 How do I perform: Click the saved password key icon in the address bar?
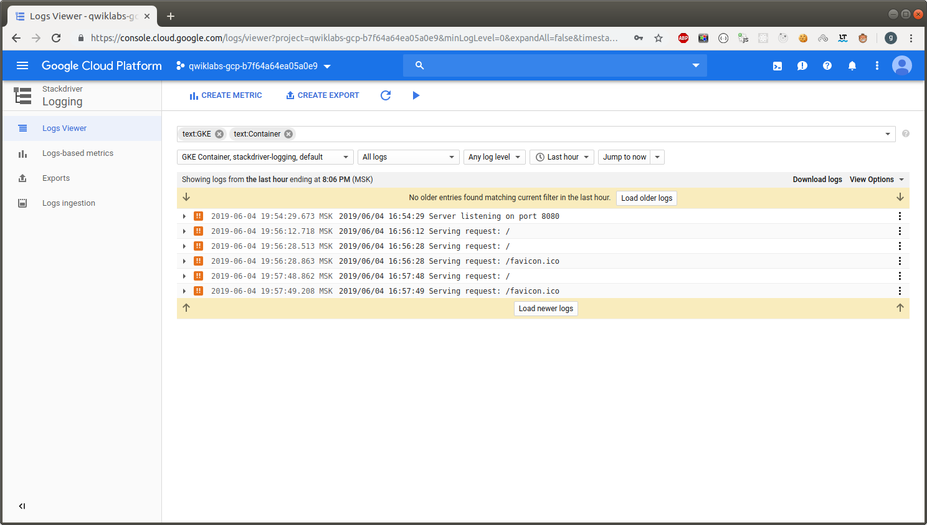pos(639,38)
